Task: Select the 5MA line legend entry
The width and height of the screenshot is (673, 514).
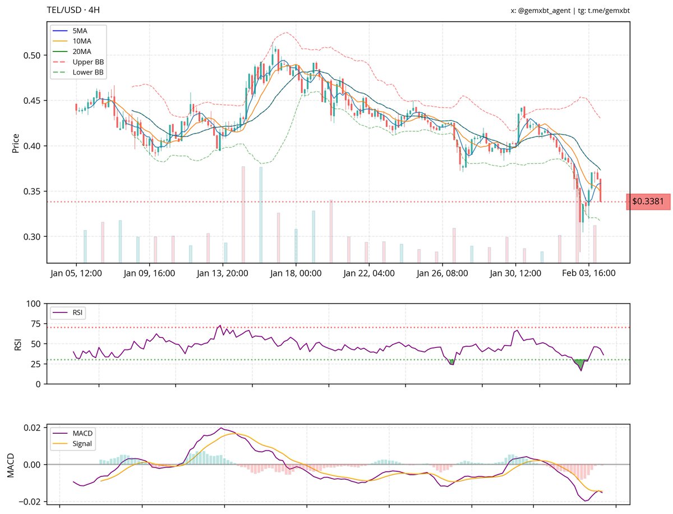Action: [80, 30]
